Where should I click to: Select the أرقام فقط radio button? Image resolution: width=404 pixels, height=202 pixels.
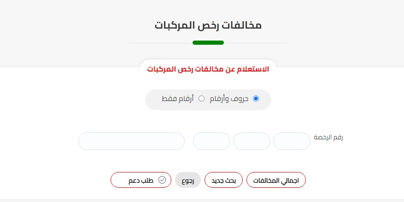pyautogui.click(x=201, y=99)
